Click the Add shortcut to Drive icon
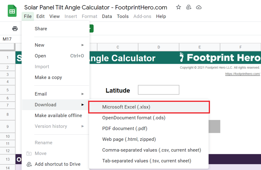 [29, 164]
